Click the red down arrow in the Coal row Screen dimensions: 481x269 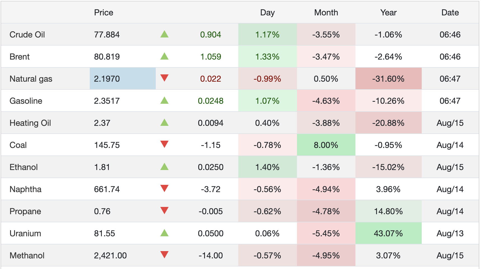[164, 144]
